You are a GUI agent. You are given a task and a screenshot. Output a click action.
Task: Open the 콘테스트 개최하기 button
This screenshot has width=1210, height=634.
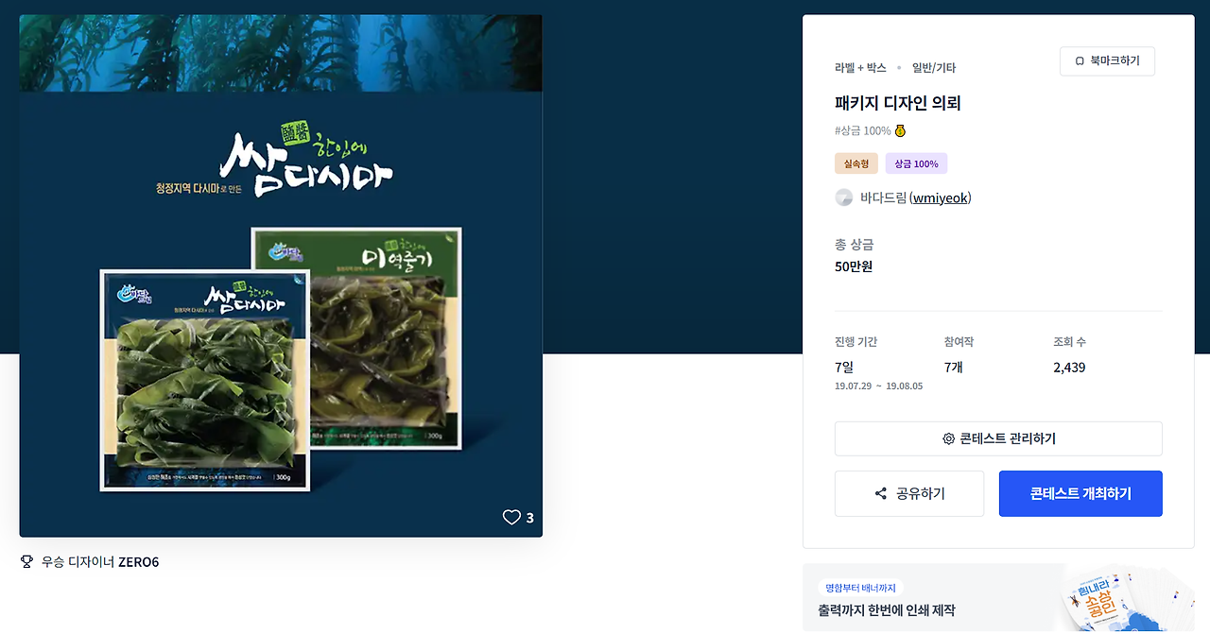1080,493
